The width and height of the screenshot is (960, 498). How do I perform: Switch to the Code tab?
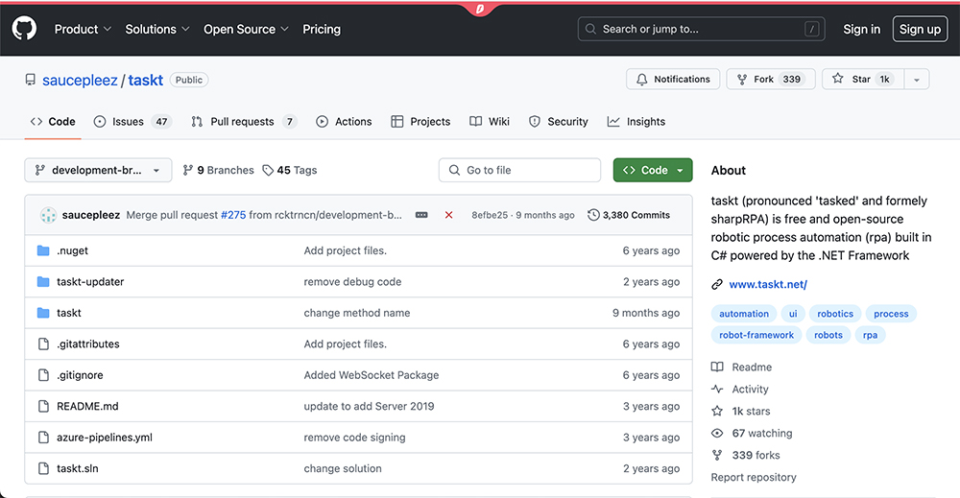coord(53,122)
